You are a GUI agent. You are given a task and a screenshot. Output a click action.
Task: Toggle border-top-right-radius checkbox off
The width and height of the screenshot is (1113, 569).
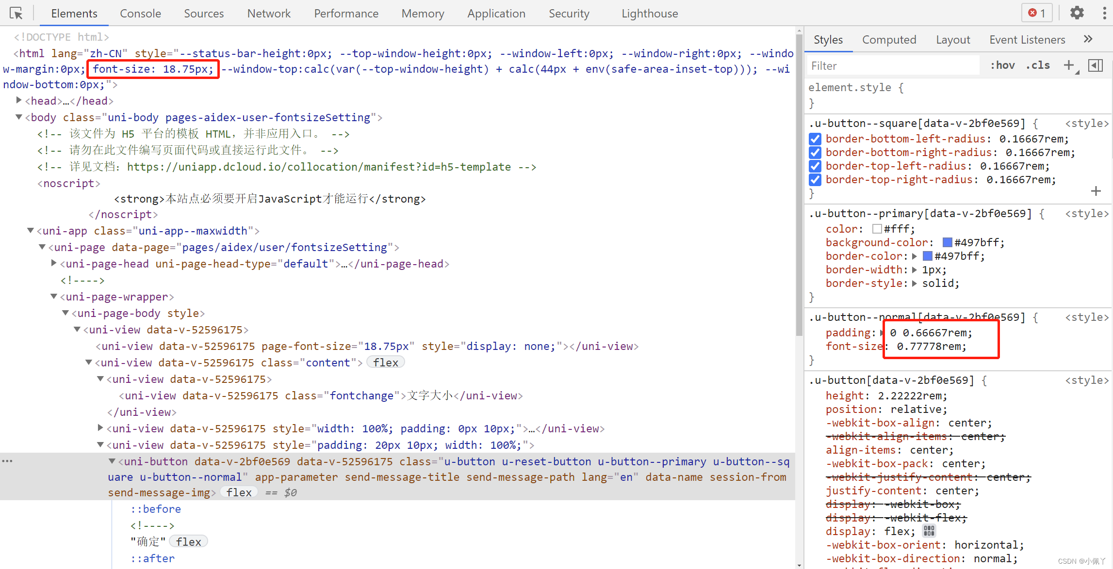tap(815, 180)
